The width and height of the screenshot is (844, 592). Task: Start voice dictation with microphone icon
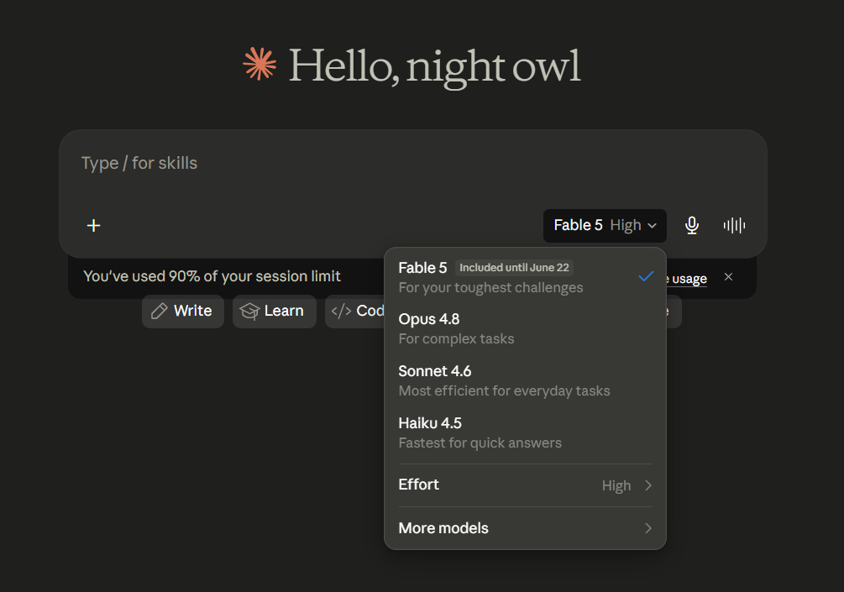pos(692,226)
